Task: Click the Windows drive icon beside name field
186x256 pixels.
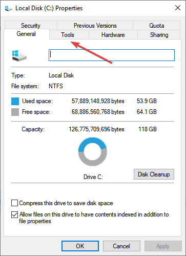Action: coord(19,56)
